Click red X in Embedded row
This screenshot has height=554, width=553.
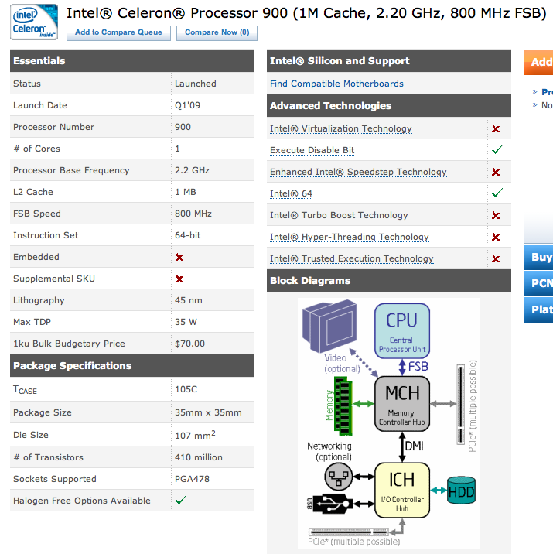pyautogui.click(x=179, y=257)
